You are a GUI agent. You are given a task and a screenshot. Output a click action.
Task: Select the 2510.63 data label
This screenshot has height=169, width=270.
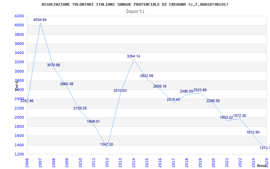pyautogui.click(x=120, y=91)
